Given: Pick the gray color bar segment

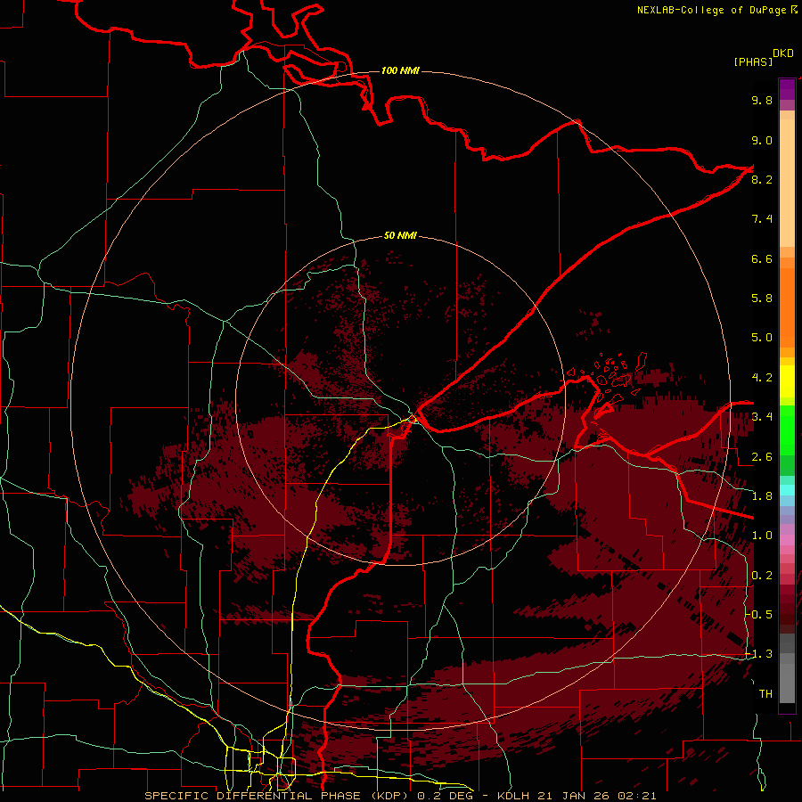Looking at the screenshot, I should tap(787, 668).
